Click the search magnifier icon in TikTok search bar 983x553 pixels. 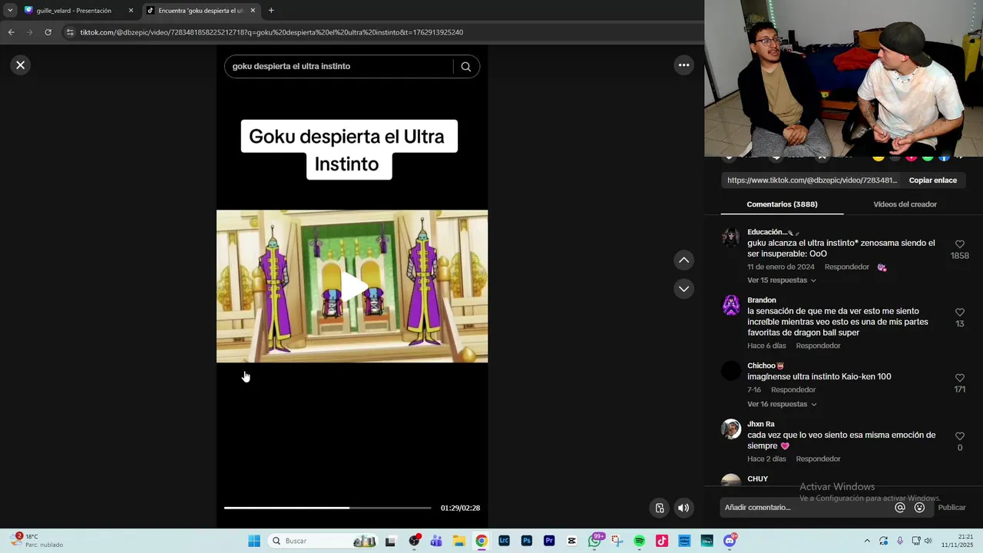465,66
